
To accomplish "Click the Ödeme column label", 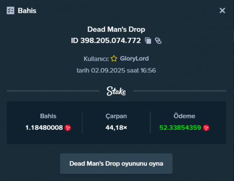I will pyautogui.click(x=184, y=116).
